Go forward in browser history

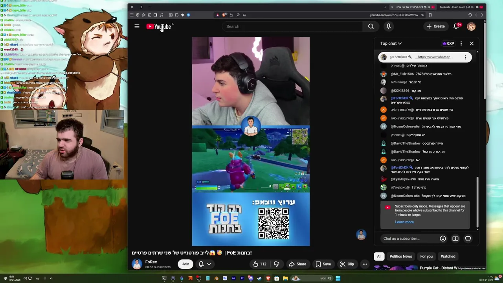pyautogui.click(x=476, y=15)
